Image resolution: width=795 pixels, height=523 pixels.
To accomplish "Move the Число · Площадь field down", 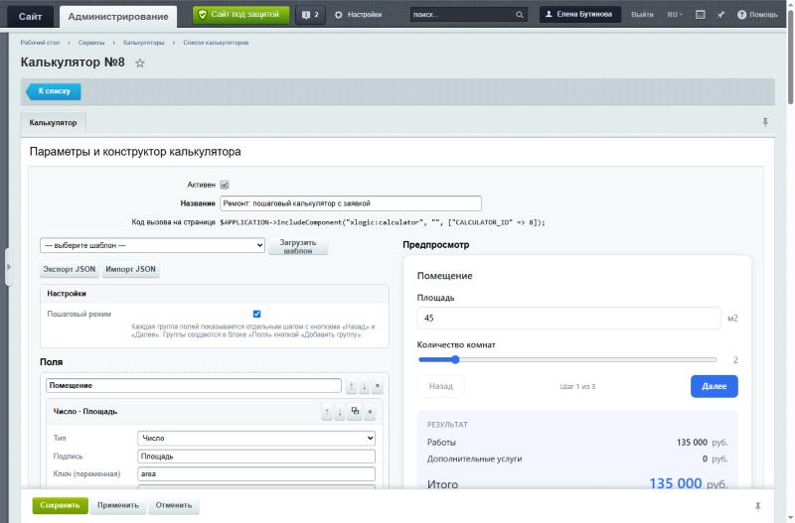I will pyautogui.click(x=340, y=412).
